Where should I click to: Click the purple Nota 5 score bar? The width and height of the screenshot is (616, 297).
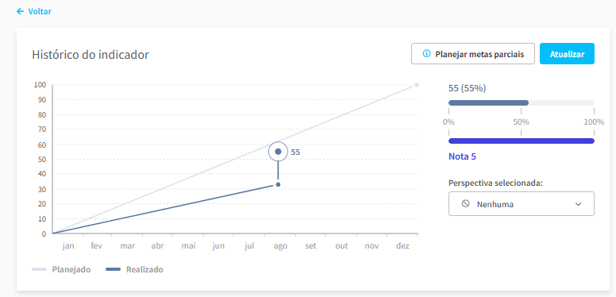pos(522,141)
